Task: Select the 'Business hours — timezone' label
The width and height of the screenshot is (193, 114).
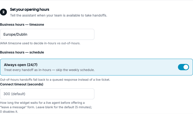Action: [x=22, y=24]
